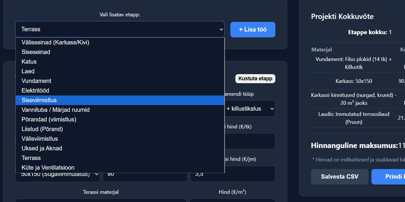Collapse the stage selector showing Terrass
405x202 pixels.
pos(120,29)
